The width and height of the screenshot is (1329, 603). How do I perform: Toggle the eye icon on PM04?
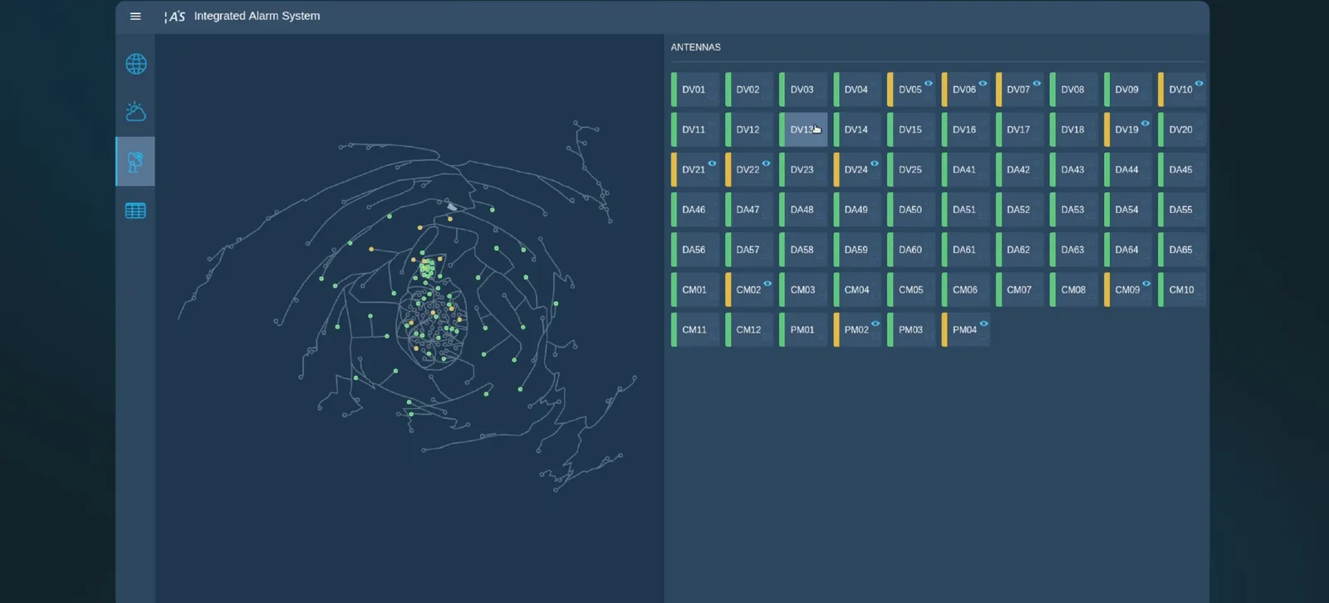pos(983,323)
